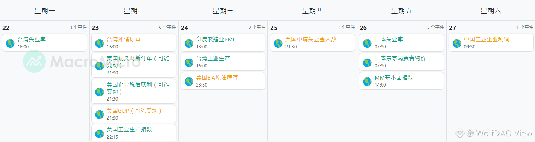Image resolution: width=535 pixels, height=142 pixels.
Task: Click globe icon next to 中国工业企业利润
Action: tap(457, 43)
